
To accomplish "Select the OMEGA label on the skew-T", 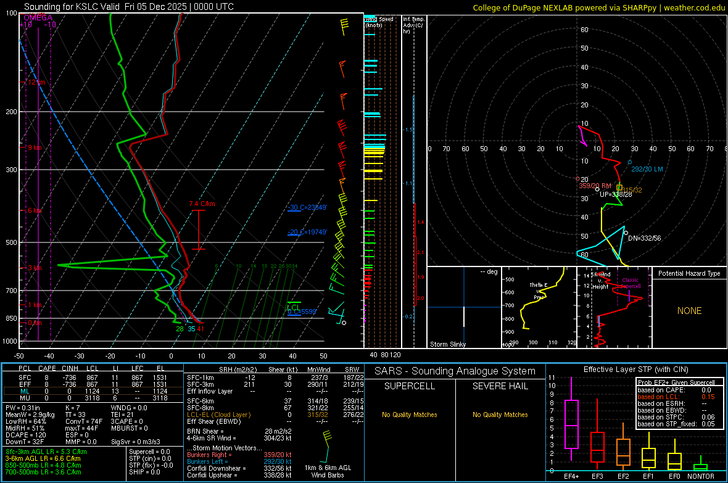I will click(37, 18).
